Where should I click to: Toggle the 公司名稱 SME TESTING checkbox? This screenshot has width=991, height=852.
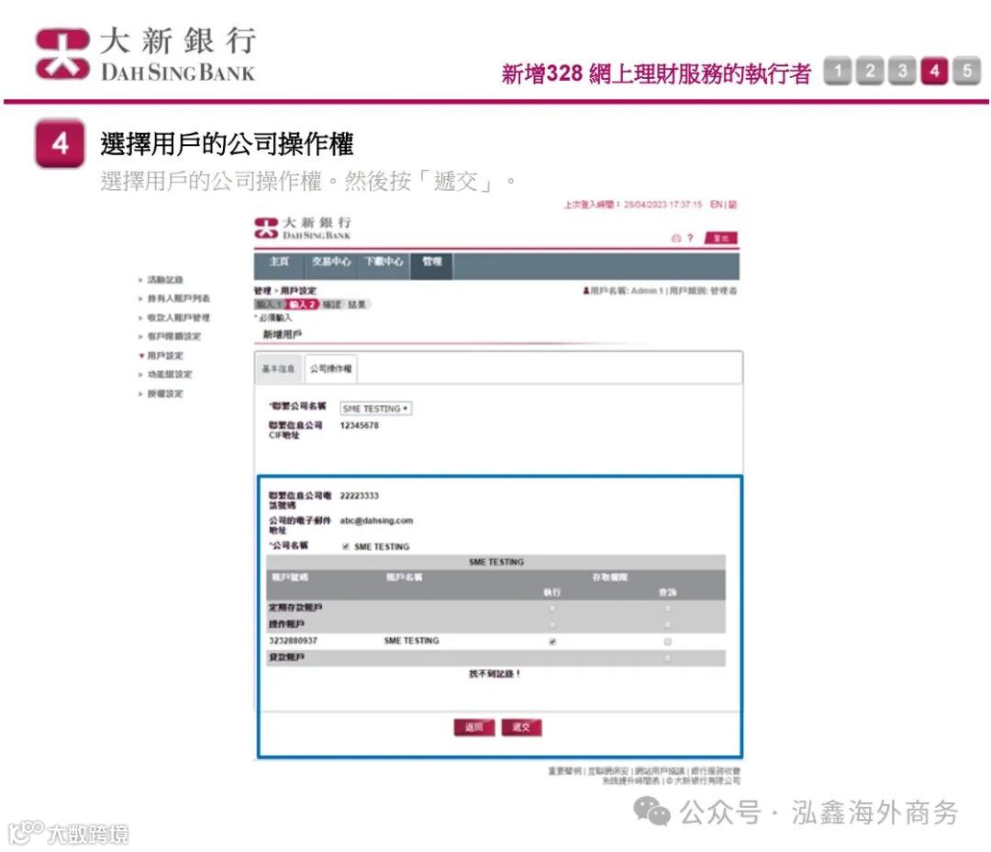345,546
